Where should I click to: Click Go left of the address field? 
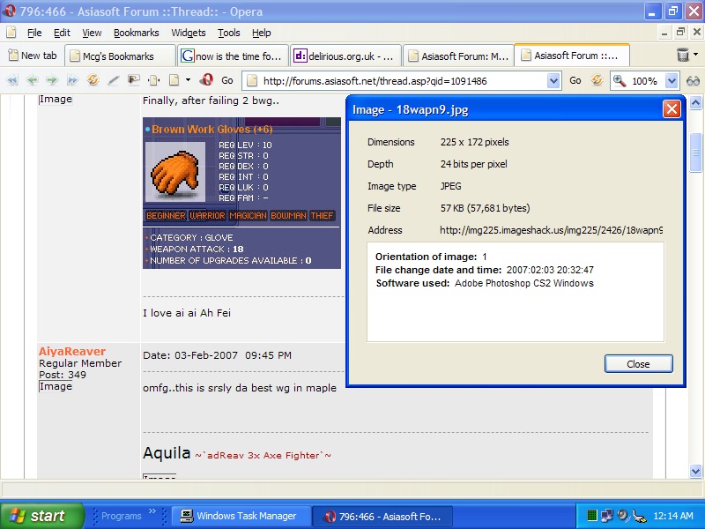pos(227,80)
